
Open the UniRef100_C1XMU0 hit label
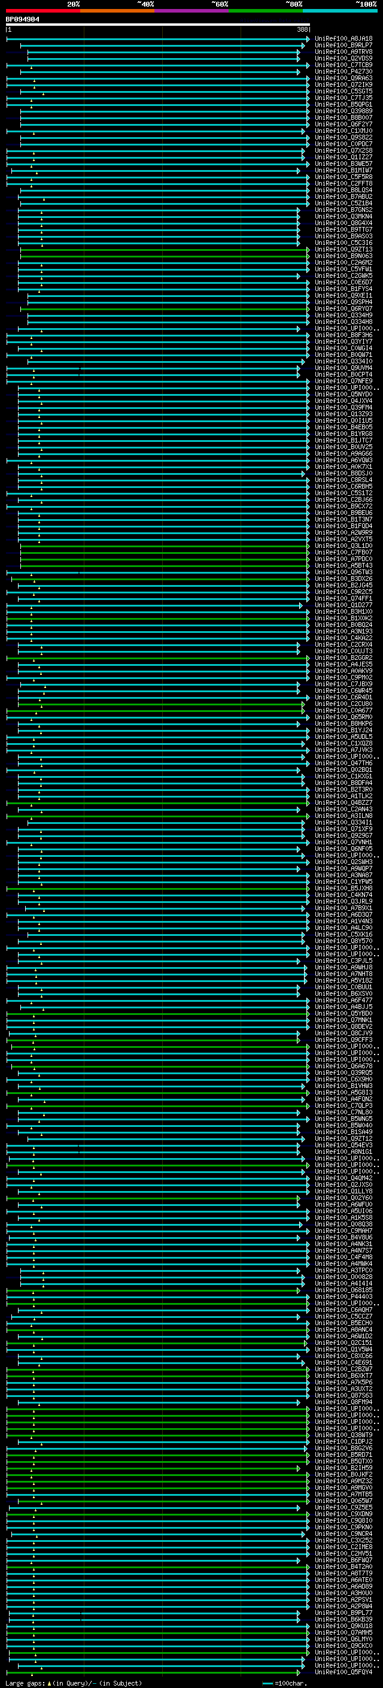point(344,131)
